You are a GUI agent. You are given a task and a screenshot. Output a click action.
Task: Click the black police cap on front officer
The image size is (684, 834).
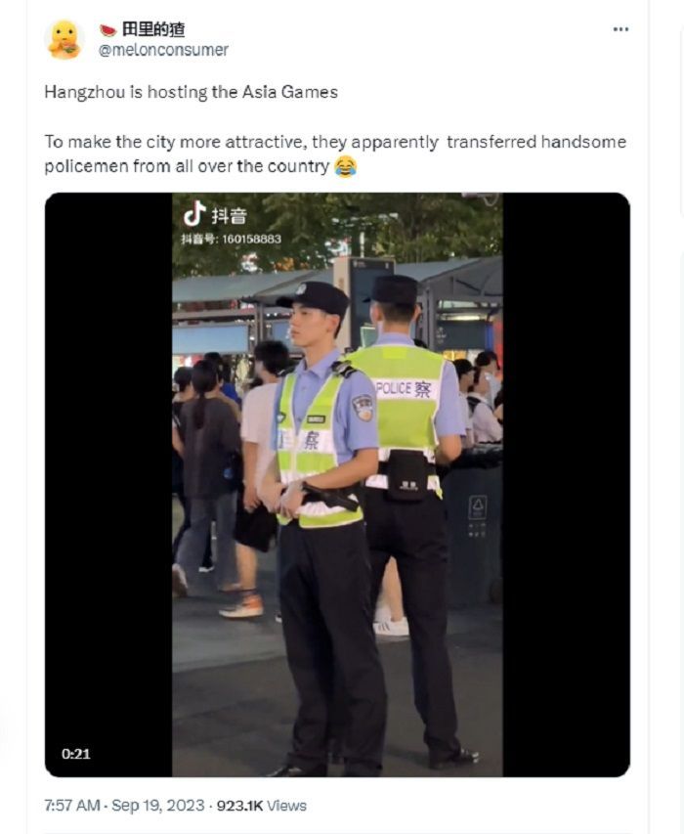314,296
